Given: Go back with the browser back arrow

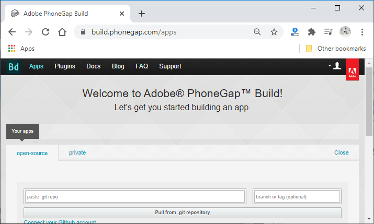Looking at the screenshot, I should click(12, 32).
